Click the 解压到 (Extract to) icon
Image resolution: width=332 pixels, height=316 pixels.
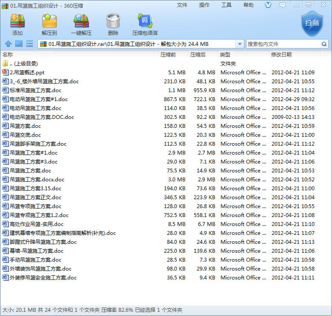[49, 24]
